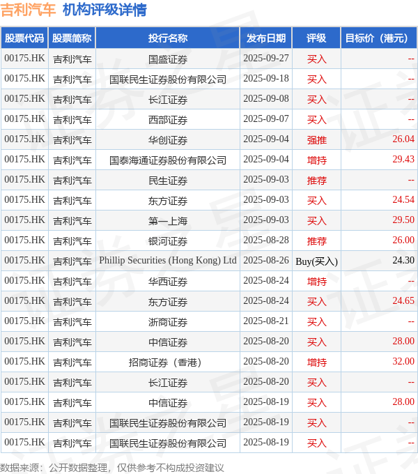Click 浙商证券 bank name
418x474 pixels.
coord(168,322)
